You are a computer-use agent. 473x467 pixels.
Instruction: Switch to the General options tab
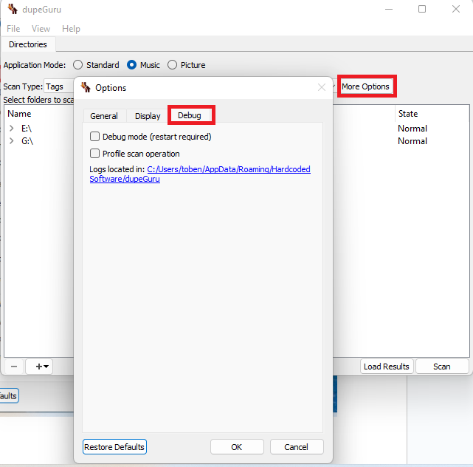pyautogui.click(x=104, y=116)
